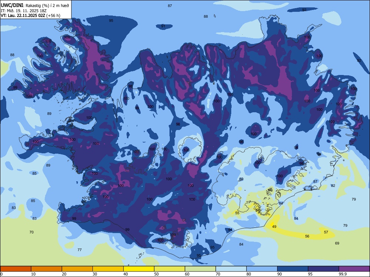
Task: Click the legend tick label 30
Action: 95,274
